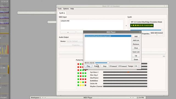Clear the MIDI Player playlist
This screenshot has width=176, height=99.
pyautogui.click(x=136, y=48)
